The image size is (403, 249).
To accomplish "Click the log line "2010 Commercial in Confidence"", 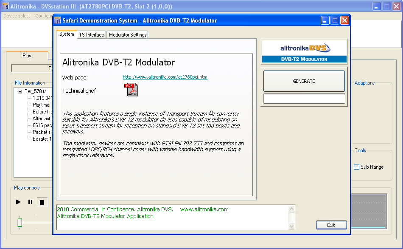I will tap(96, 209).
